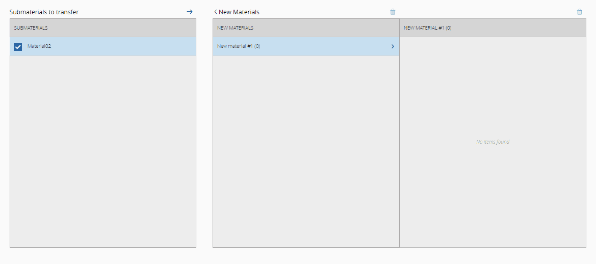Screen dimensions: 596x264
Task: Uncheck the Material02 checkbox
Action: click(18, 46)
